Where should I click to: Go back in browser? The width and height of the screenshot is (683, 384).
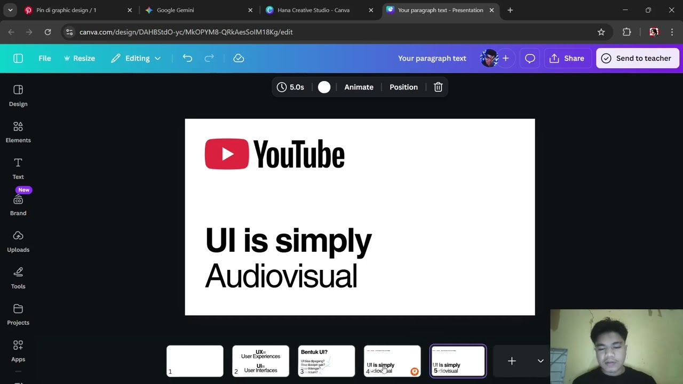click(x=11, y=32)
